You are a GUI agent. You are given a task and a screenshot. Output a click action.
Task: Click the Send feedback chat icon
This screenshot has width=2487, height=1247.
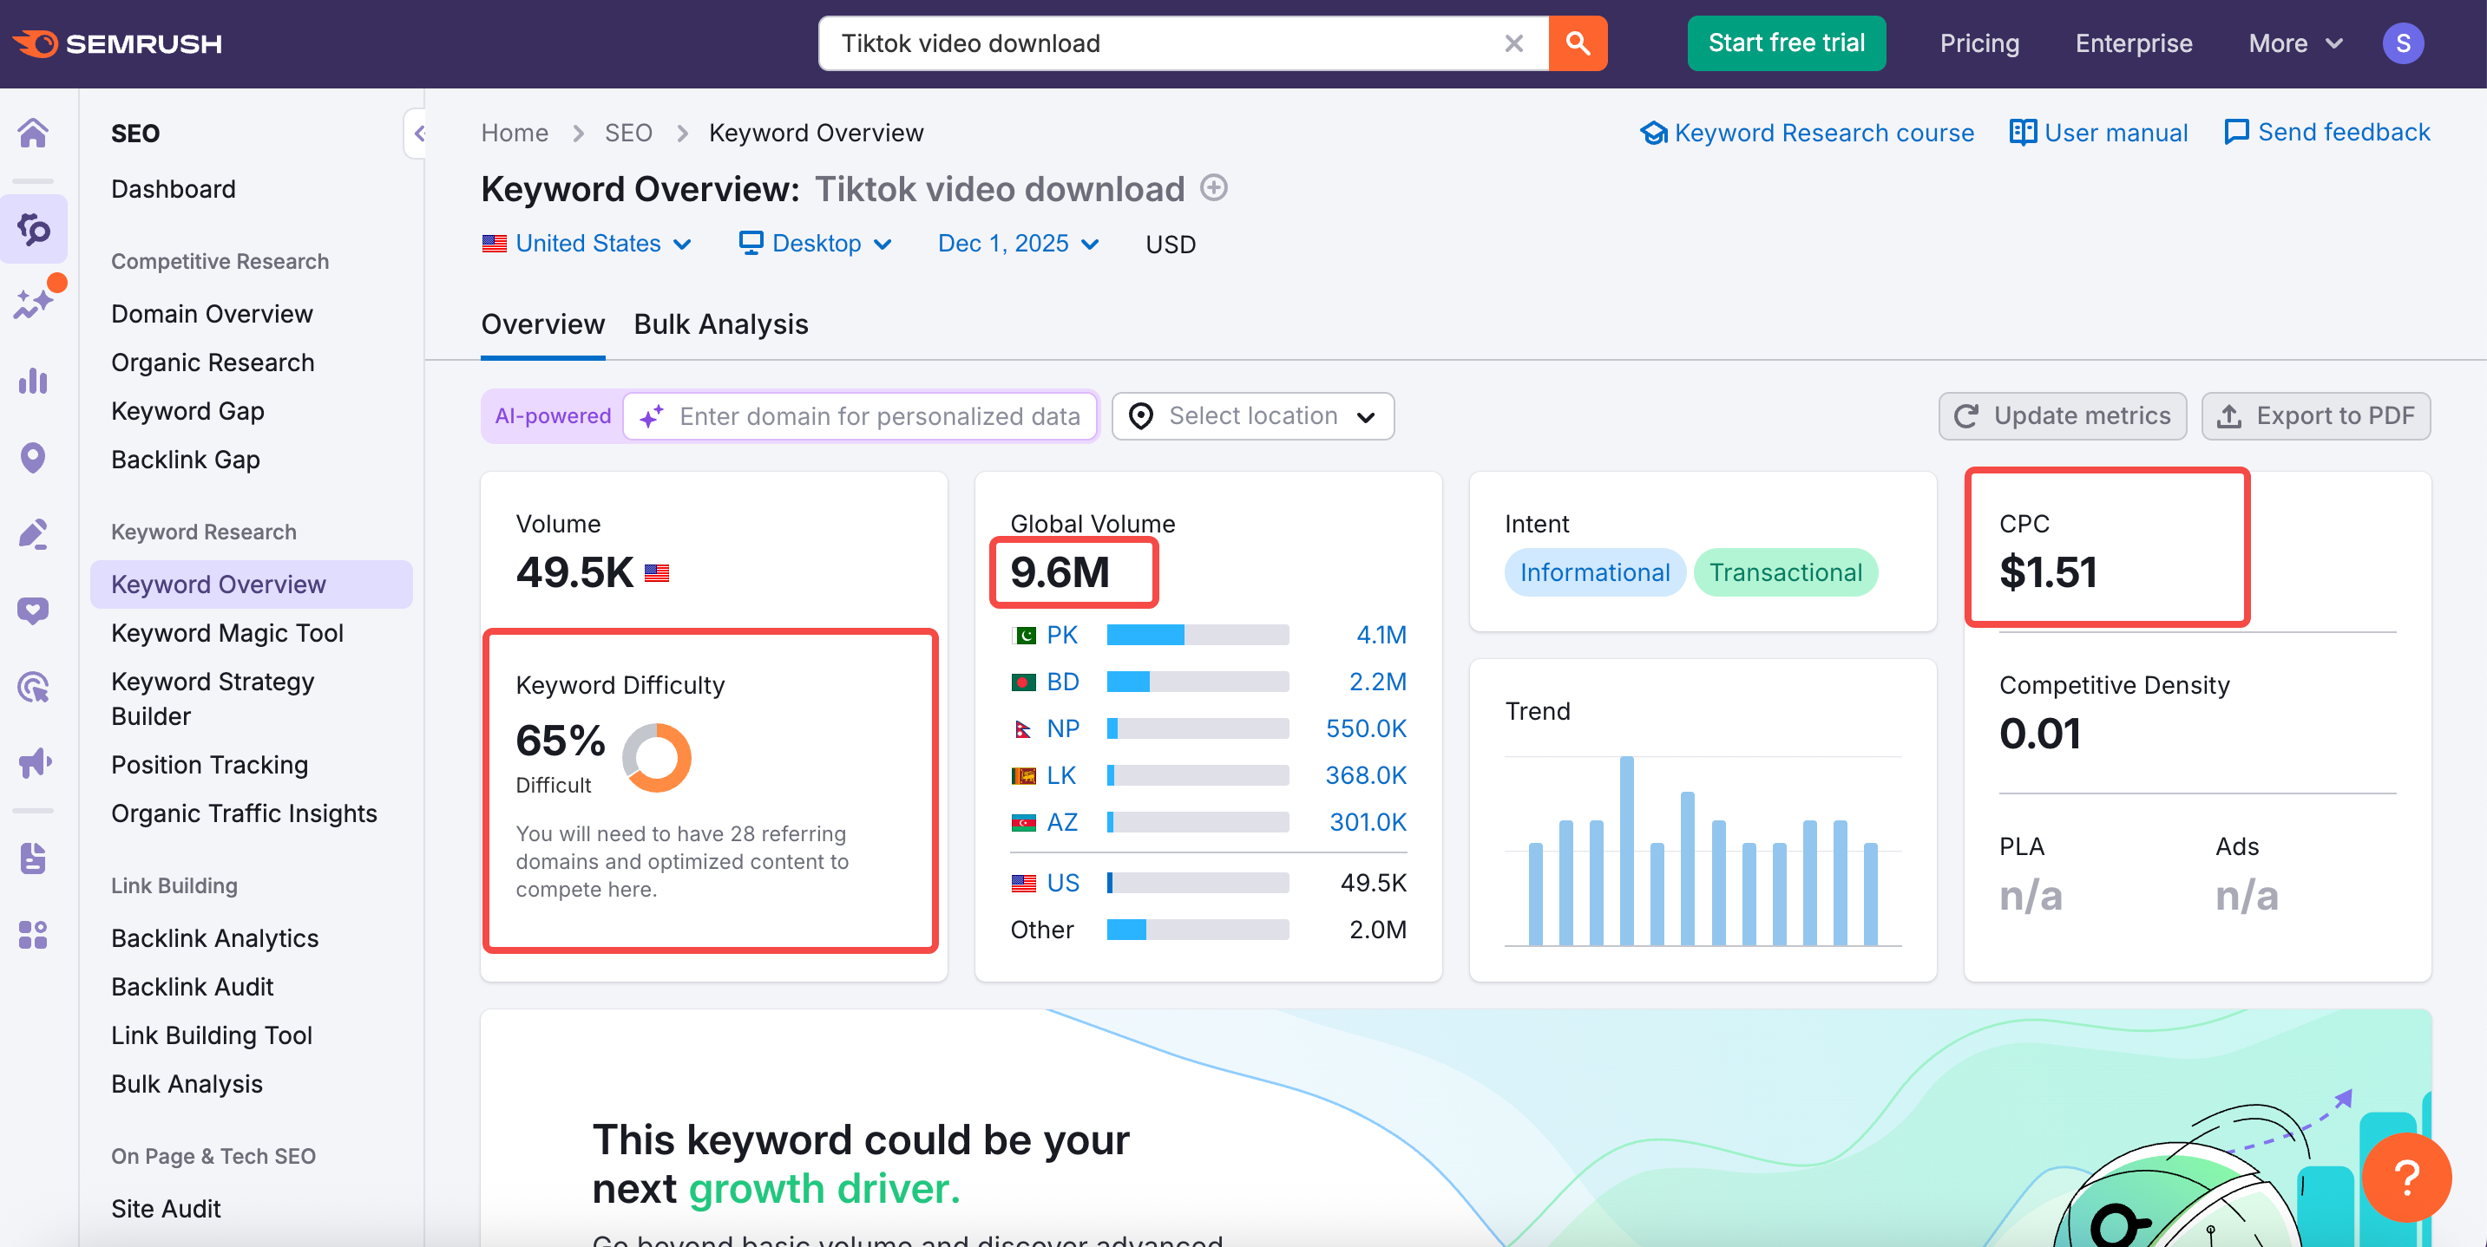(2236, 132)
